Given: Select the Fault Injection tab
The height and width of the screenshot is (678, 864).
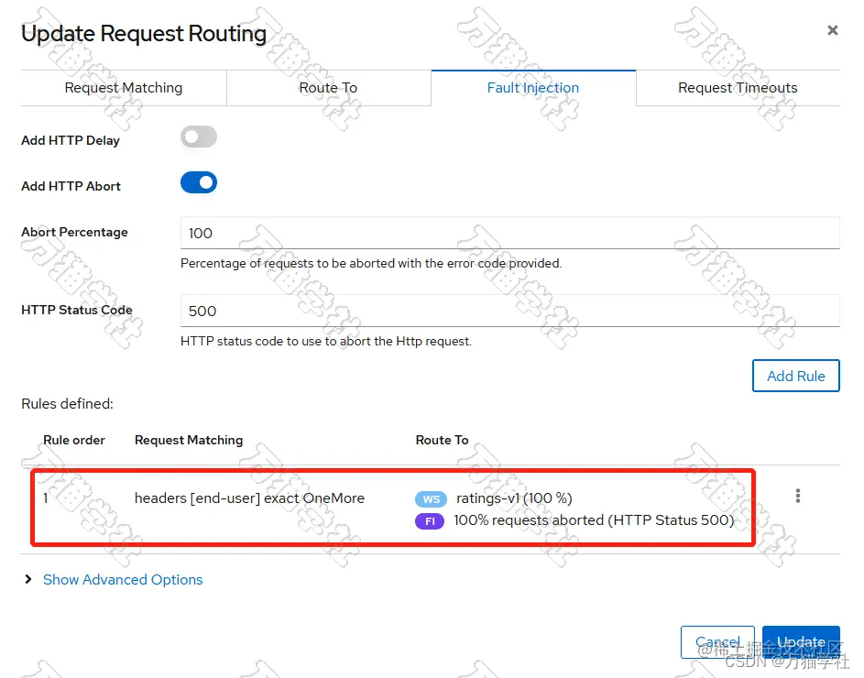Looking at the screenshot, I should click(533, 88).
